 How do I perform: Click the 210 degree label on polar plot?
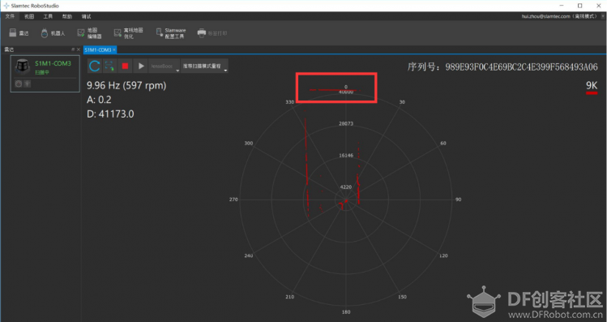289,297
